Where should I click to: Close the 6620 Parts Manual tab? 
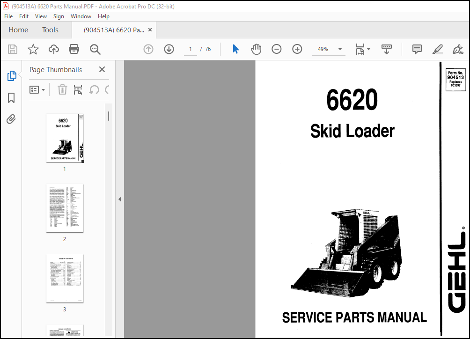coord(150,29)
